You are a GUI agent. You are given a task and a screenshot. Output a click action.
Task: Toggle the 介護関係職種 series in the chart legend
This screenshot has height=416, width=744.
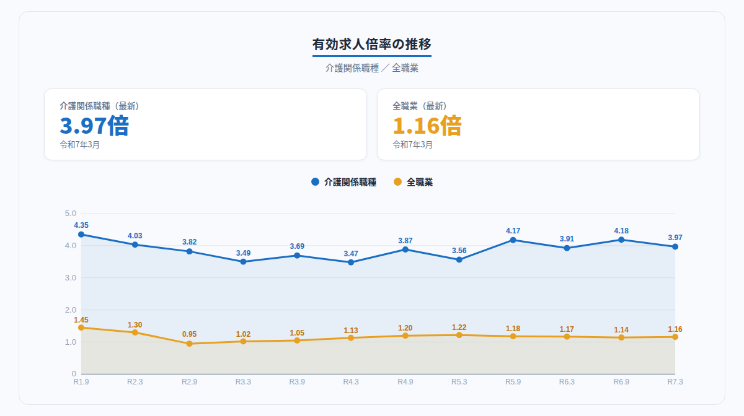point(343,182)
